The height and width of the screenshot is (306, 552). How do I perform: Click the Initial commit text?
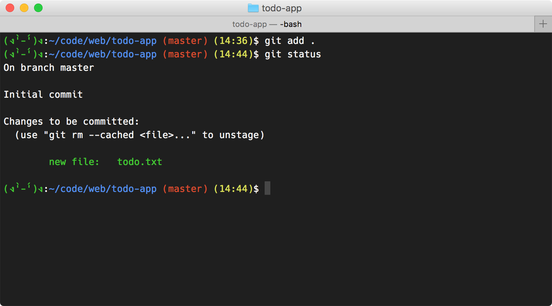[x=43, y=94]
